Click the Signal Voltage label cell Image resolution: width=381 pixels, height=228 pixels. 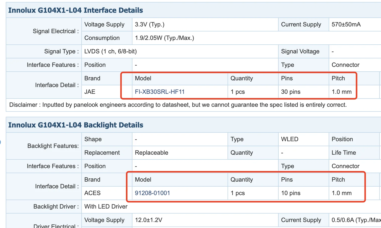click(x=300, y=51)
